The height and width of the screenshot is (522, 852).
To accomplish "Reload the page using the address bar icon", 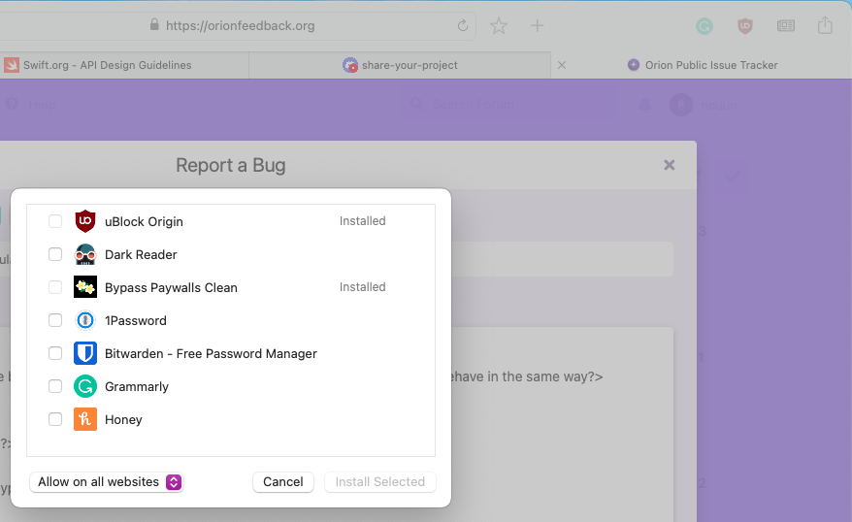I will coord(463,26).
